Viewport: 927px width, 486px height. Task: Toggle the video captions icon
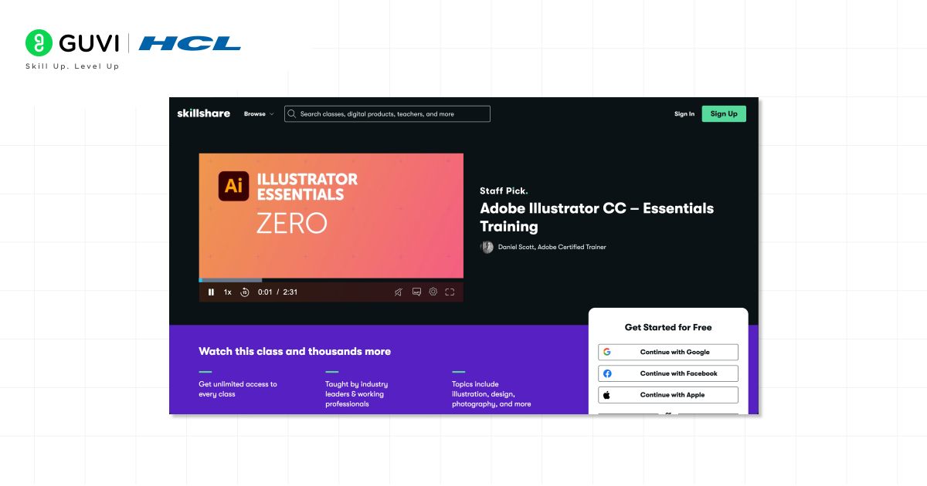point(416,292)
